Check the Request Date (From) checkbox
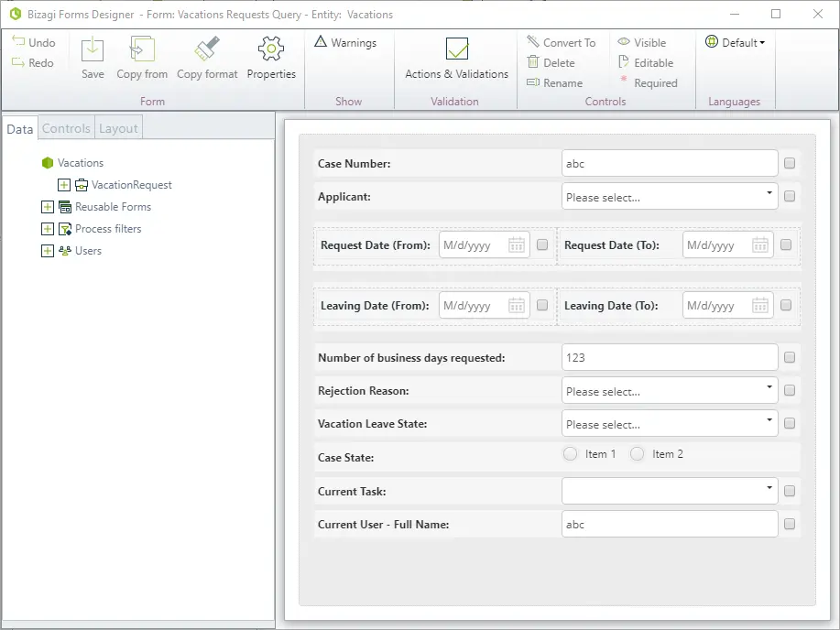The width and height of the screenshot is (840, 630). [x=542, y=244]
